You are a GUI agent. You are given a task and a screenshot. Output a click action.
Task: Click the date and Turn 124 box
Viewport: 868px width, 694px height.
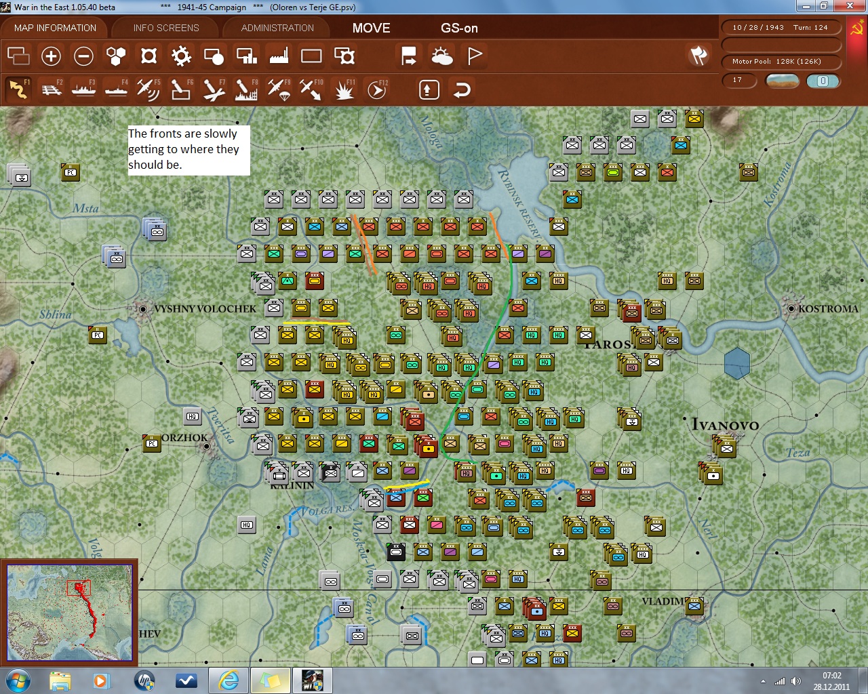781,28
